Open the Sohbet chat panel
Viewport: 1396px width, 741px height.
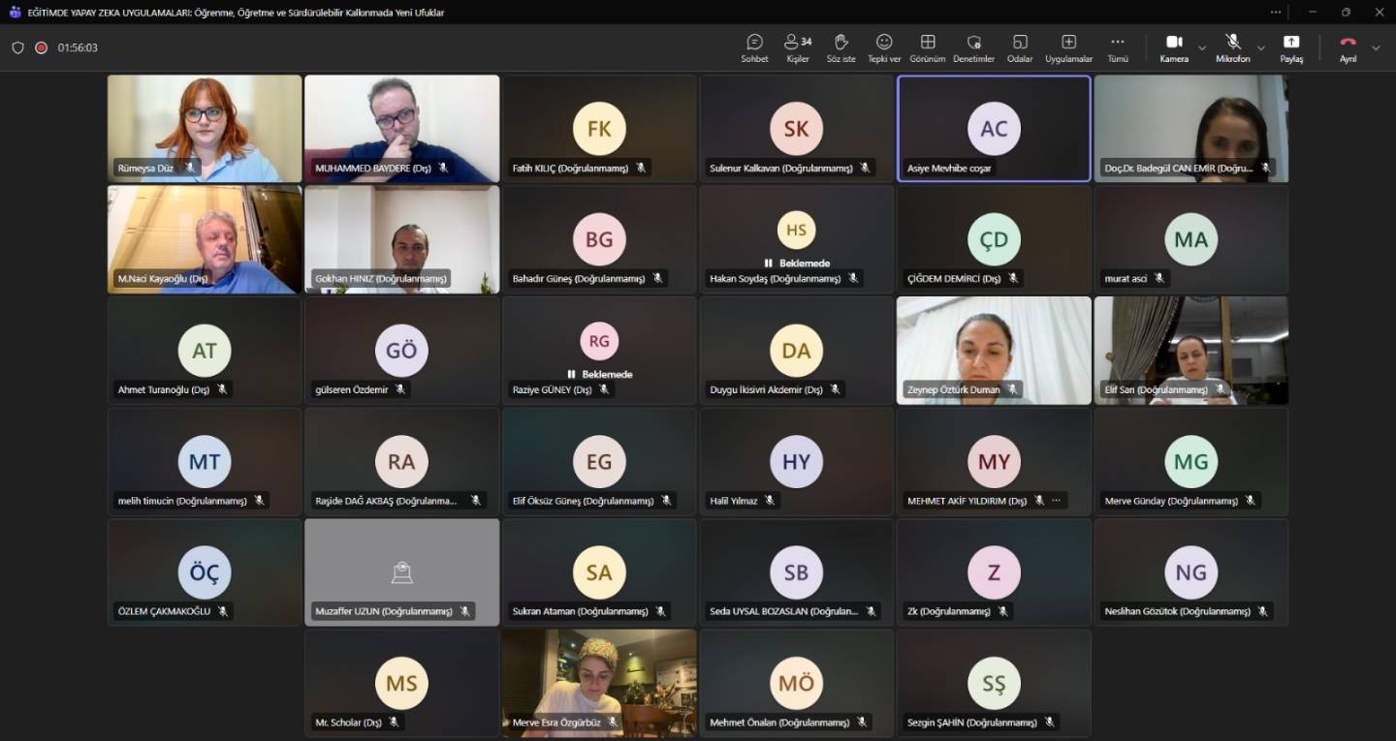[x=754, y=47]
